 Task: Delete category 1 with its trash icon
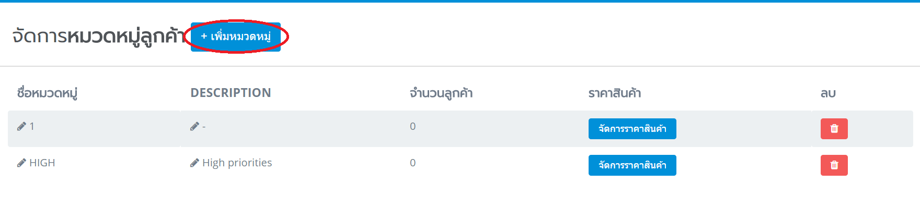(x=834, y=129)
